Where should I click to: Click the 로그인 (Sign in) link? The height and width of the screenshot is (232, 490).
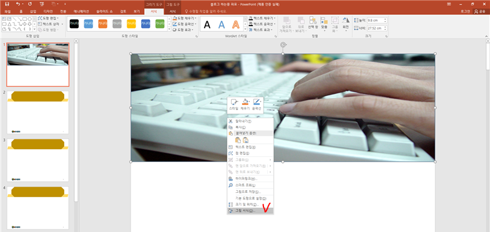click(465, 12)
